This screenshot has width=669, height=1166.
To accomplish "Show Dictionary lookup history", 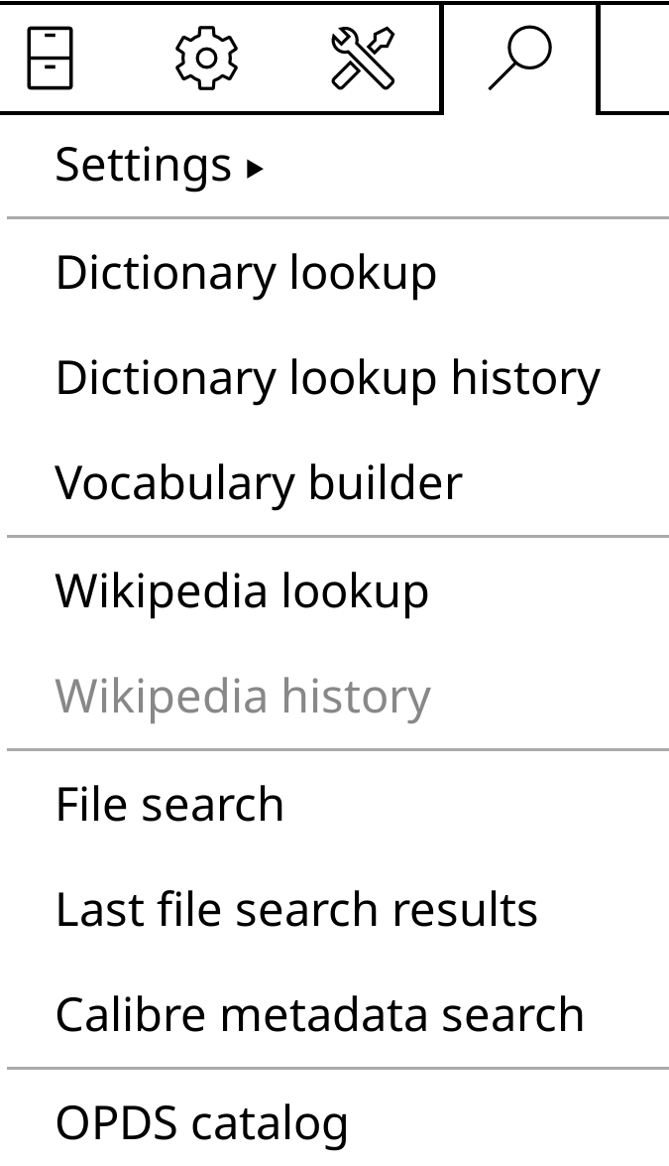I will [327, 378].
